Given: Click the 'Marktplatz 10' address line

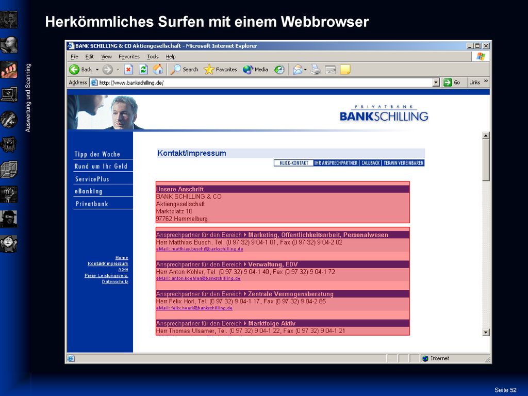Looking at the screenshot, I should pyautogui.click(x=174, y=211).
